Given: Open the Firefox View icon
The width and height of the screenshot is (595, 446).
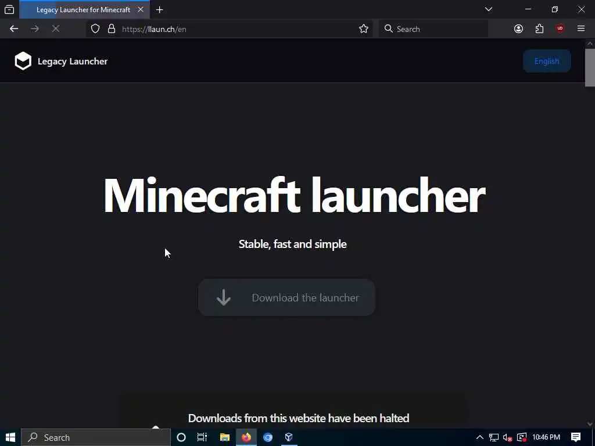Looking at the screenshot, I should coord(9,10).
